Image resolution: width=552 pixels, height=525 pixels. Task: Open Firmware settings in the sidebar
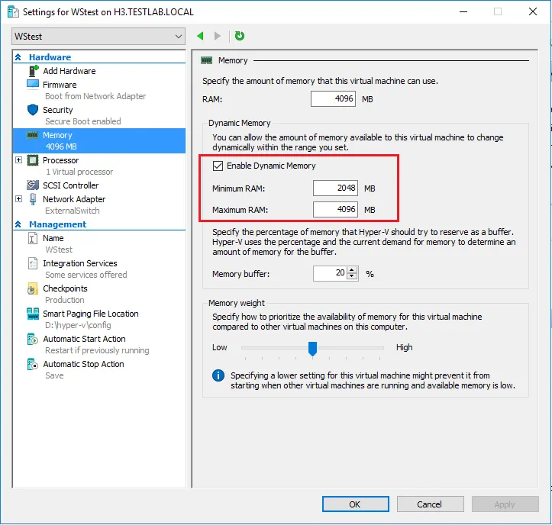pos(60,85)
